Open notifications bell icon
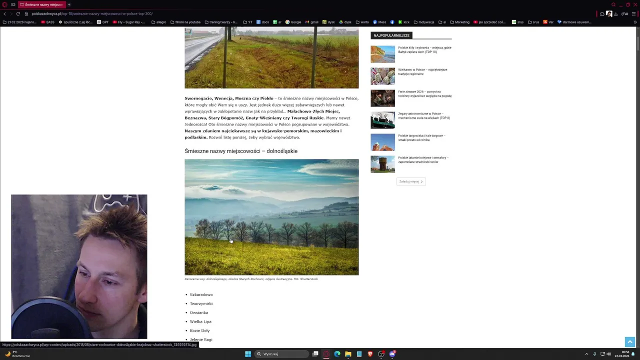The width and height of the screenshot is (640, 360). [x=633, y=354]
